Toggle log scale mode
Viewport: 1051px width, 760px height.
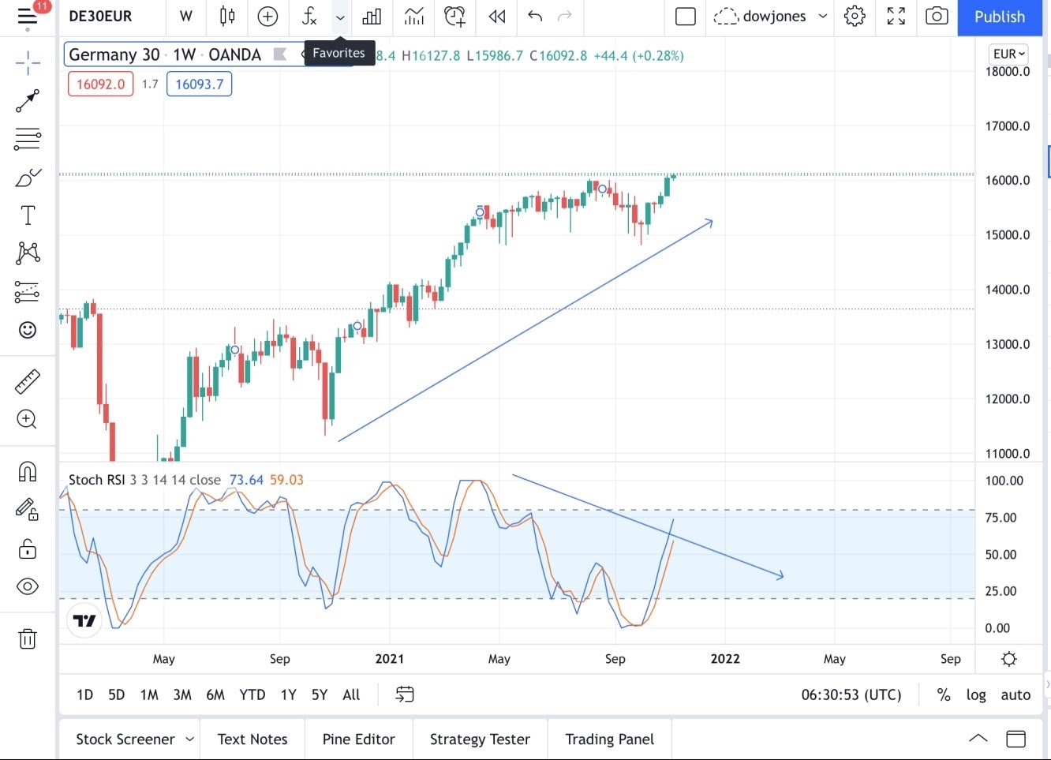(976, 694)
